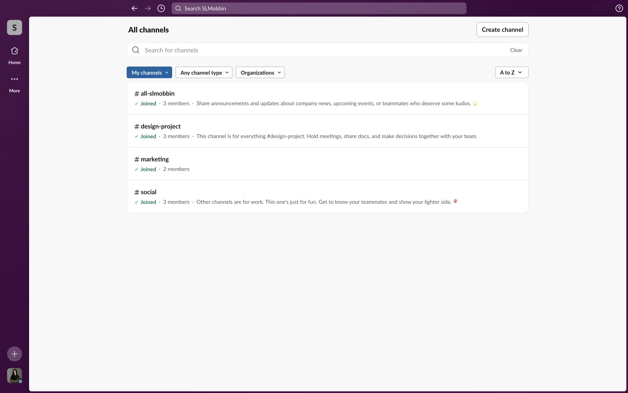Viewport: 628px width, 393px height.
Task: Open A to Z sort dropdown
Action: coord(511,73)
